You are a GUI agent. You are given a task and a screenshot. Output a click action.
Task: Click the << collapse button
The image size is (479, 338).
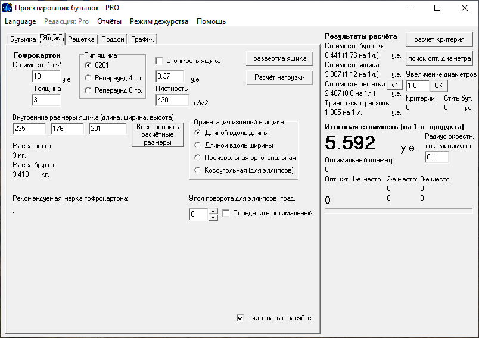tap(394, 84)
